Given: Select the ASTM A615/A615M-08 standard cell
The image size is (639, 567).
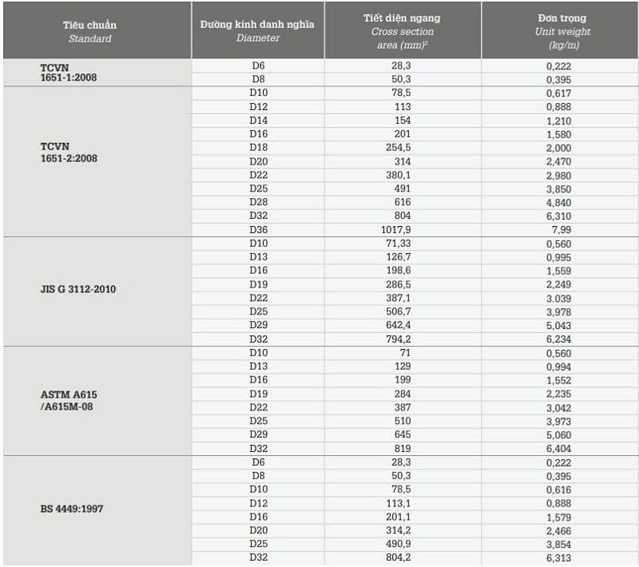Looking at the screenshot, I should pyautogui.click(x=69, y=400).
